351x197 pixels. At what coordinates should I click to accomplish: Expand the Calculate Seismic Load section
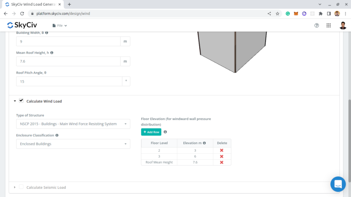(x=15, y=187)
